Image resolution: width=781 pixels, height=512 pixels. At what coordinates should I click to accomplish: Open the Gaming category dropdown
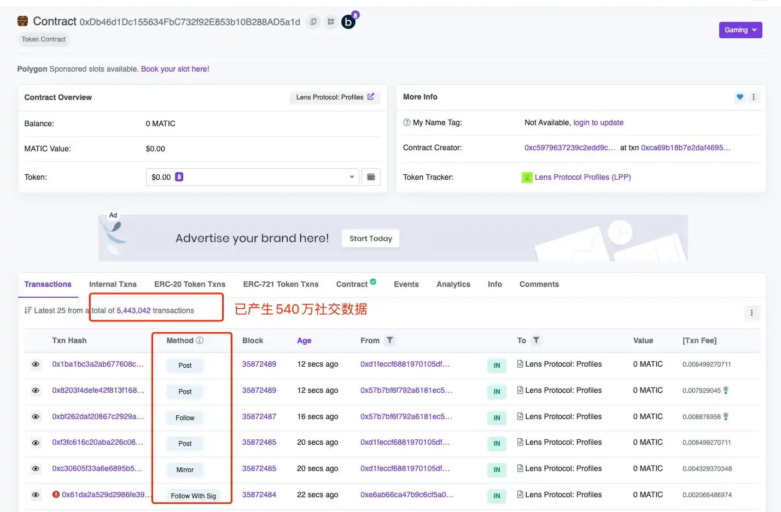tap(740, 30)
